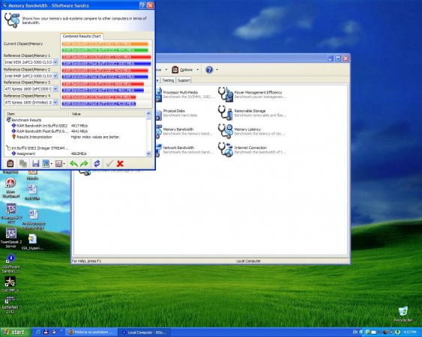Click the blue help question mark icon
The image size is (422, 337).
(x=209, y=70)
